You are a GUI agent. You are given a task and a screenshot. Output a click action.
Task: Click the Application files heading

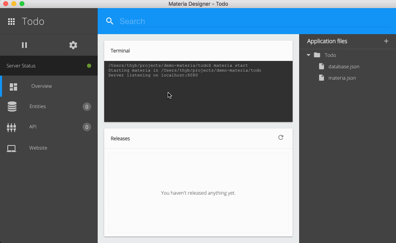(327, 41)
